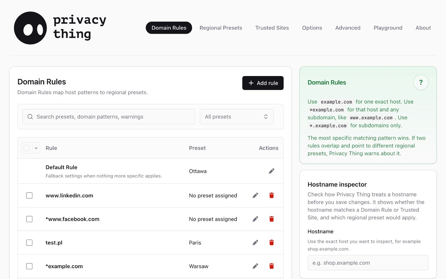Delete the *example.com rule
This screenshot has width=446, height=279.
tap(271, 266)
